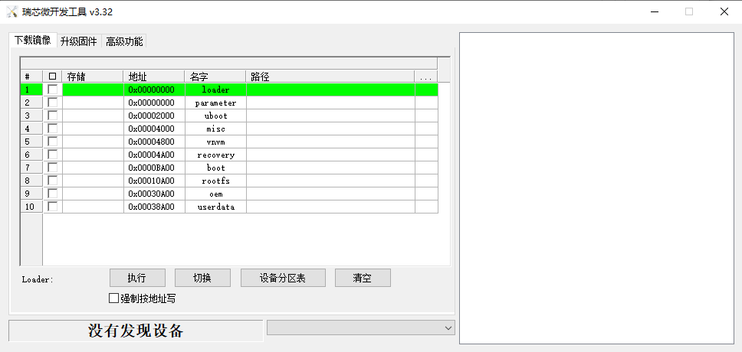
Task: Click the path cell of the parameter row
Action: [x=331, y=103]
